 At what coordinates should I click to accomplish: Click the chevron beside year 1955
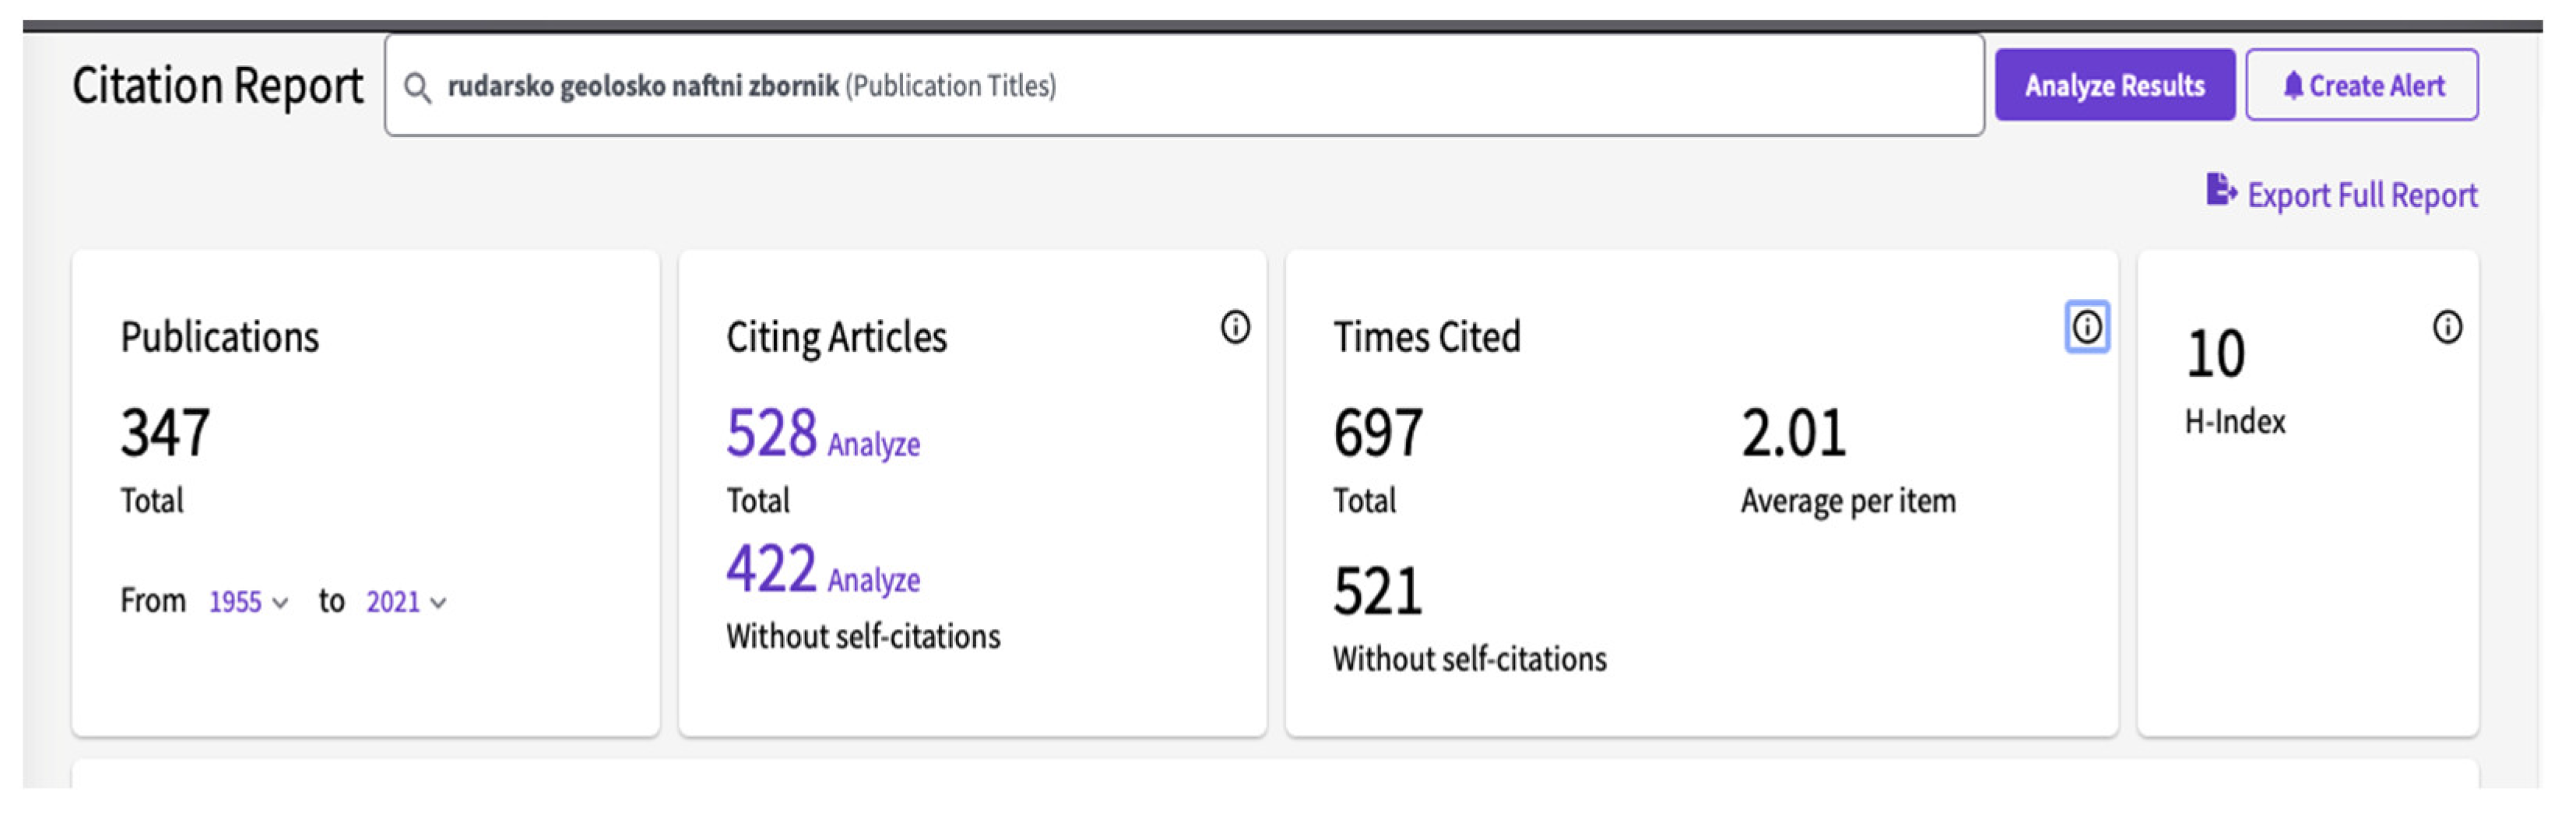[x=281, y=603]
